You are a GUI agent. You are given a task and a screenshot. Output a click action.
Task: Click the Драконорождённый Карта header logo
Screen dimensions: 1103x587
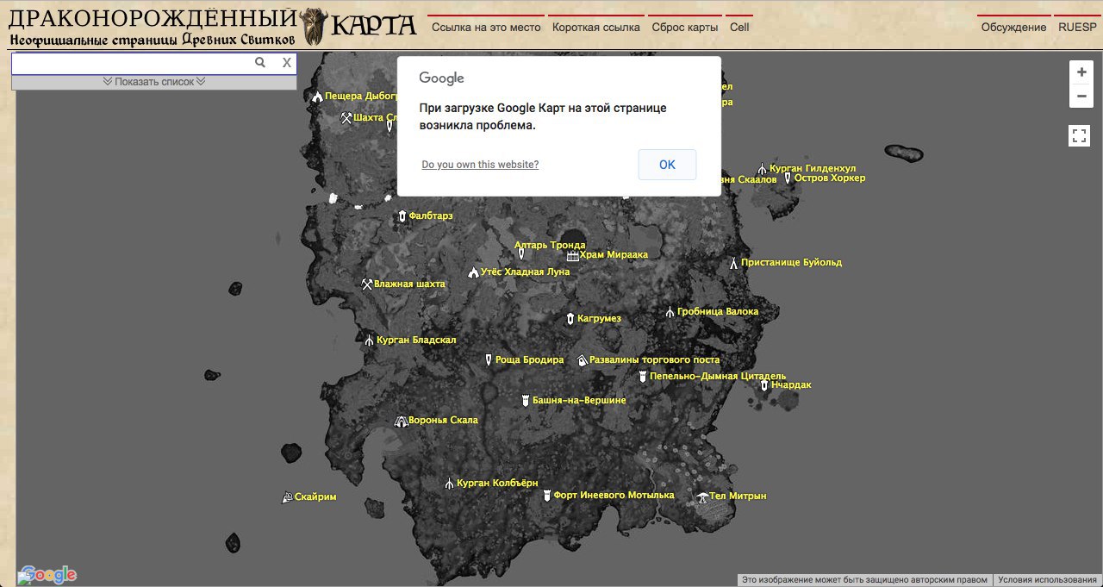[x=212, y=27]
